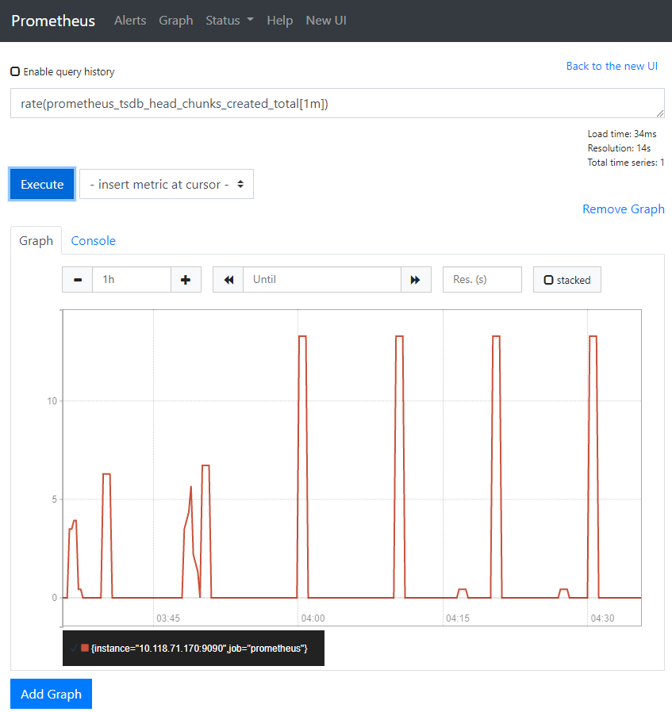Click the query expression text area
The width and height of the screenshot is (672, 712).
point(337,104)
